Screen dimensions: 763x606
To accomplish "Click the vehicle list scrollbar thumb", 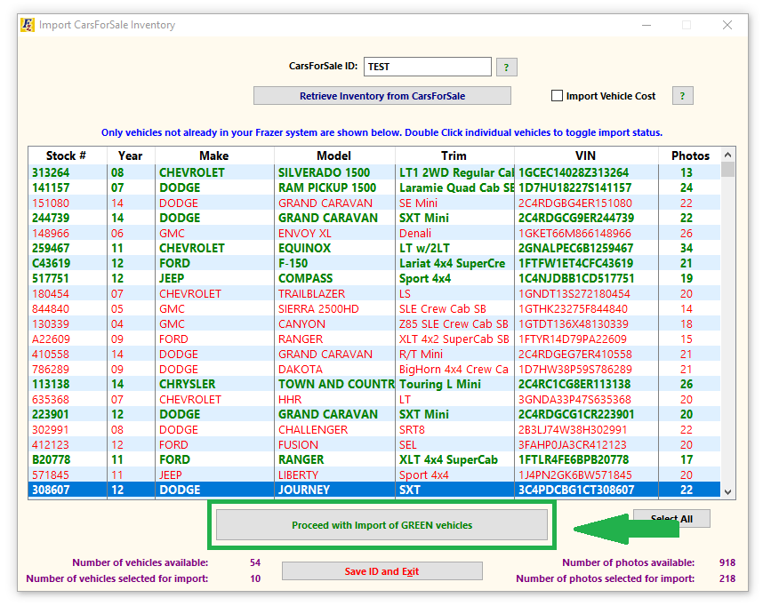I will pyautogui.click(x=728, y=169).
